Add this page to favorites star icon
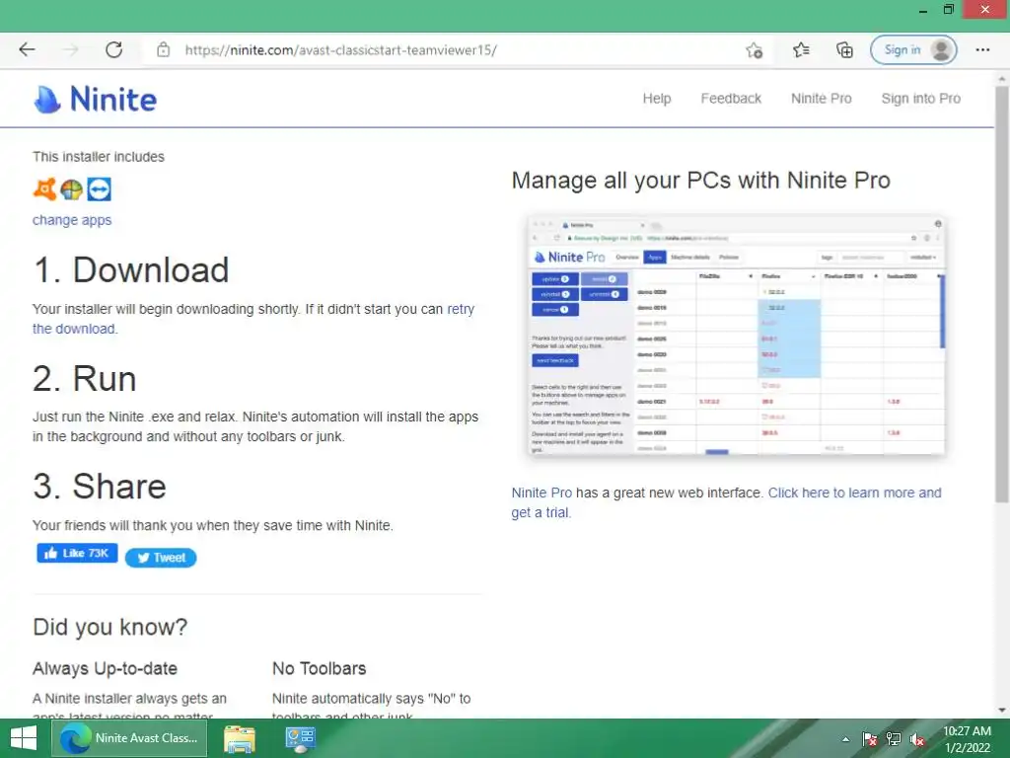Image resolution: width=1010 pixels, height=758 pixels. coord(755,49)
